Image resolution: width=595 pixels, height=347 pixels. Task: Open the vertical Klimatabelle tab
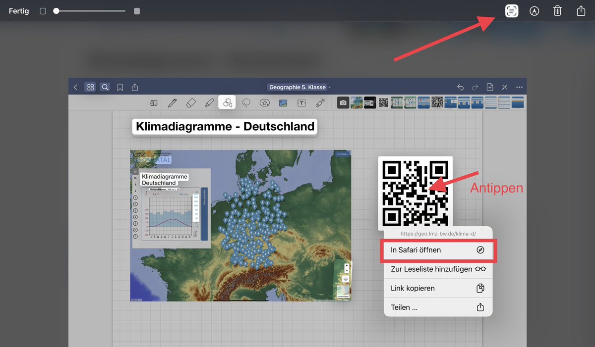(204, 213)
